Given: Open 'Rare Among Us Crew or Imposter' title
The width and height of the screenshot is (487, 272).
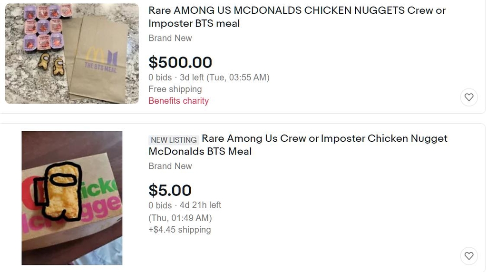Looking at the screenshot, I should pos(298,145).
